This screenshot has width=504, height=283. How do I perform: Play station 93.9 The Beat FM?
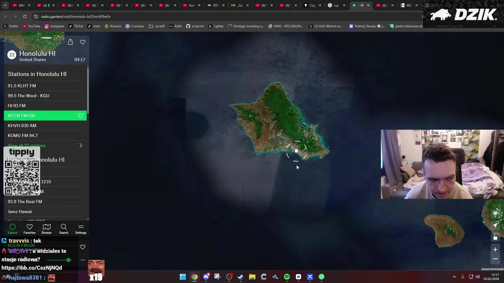45,202
